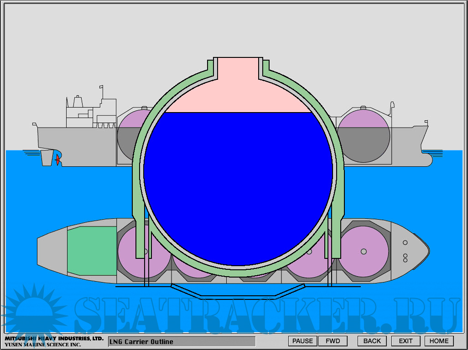
Task: Go to previous slide with BACK
Action: [x=372, y=341]
